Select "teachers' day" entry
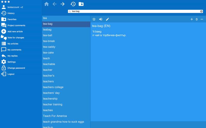 (66, 93)
